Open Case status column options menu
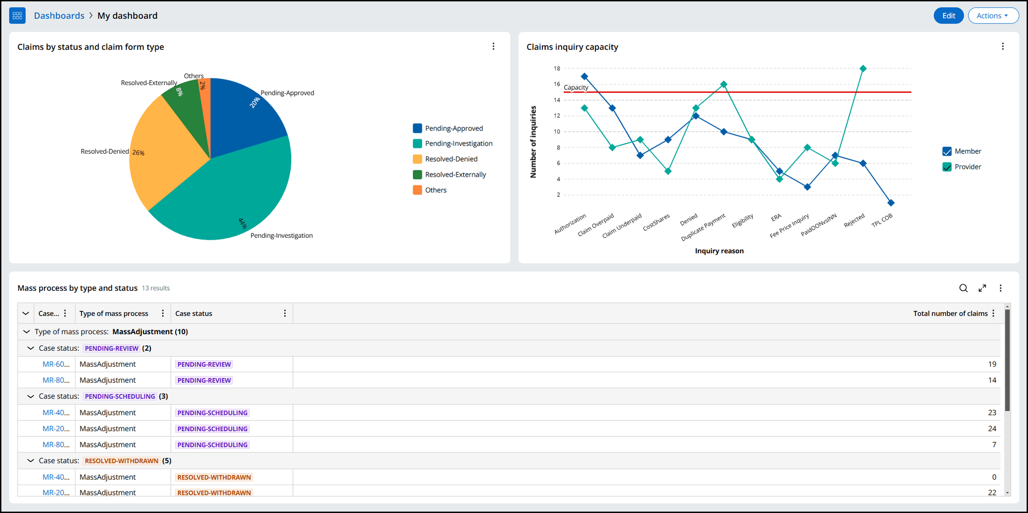This screenshot has height=513, width=1028. click(x=284, y=313)
